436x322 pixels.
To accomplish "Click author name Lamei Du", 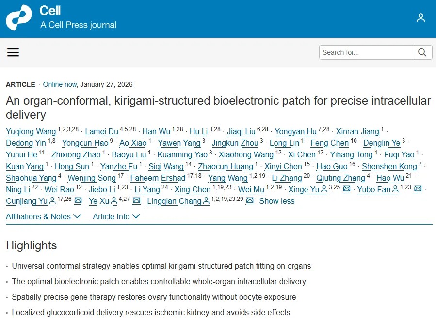I will (101, 131).
